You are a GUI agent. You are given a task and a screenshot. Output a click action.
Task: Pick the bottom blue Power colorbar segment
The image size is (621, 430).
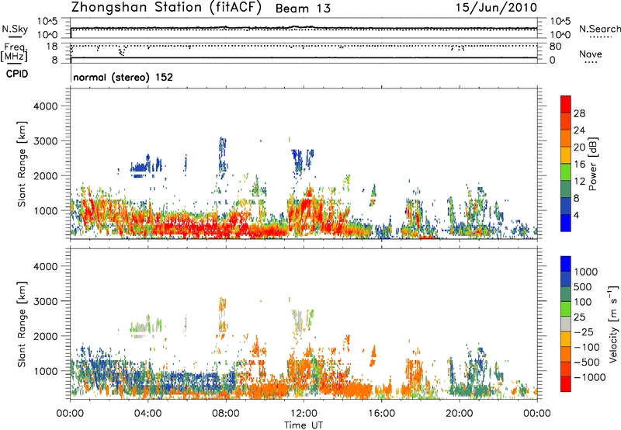566,224
